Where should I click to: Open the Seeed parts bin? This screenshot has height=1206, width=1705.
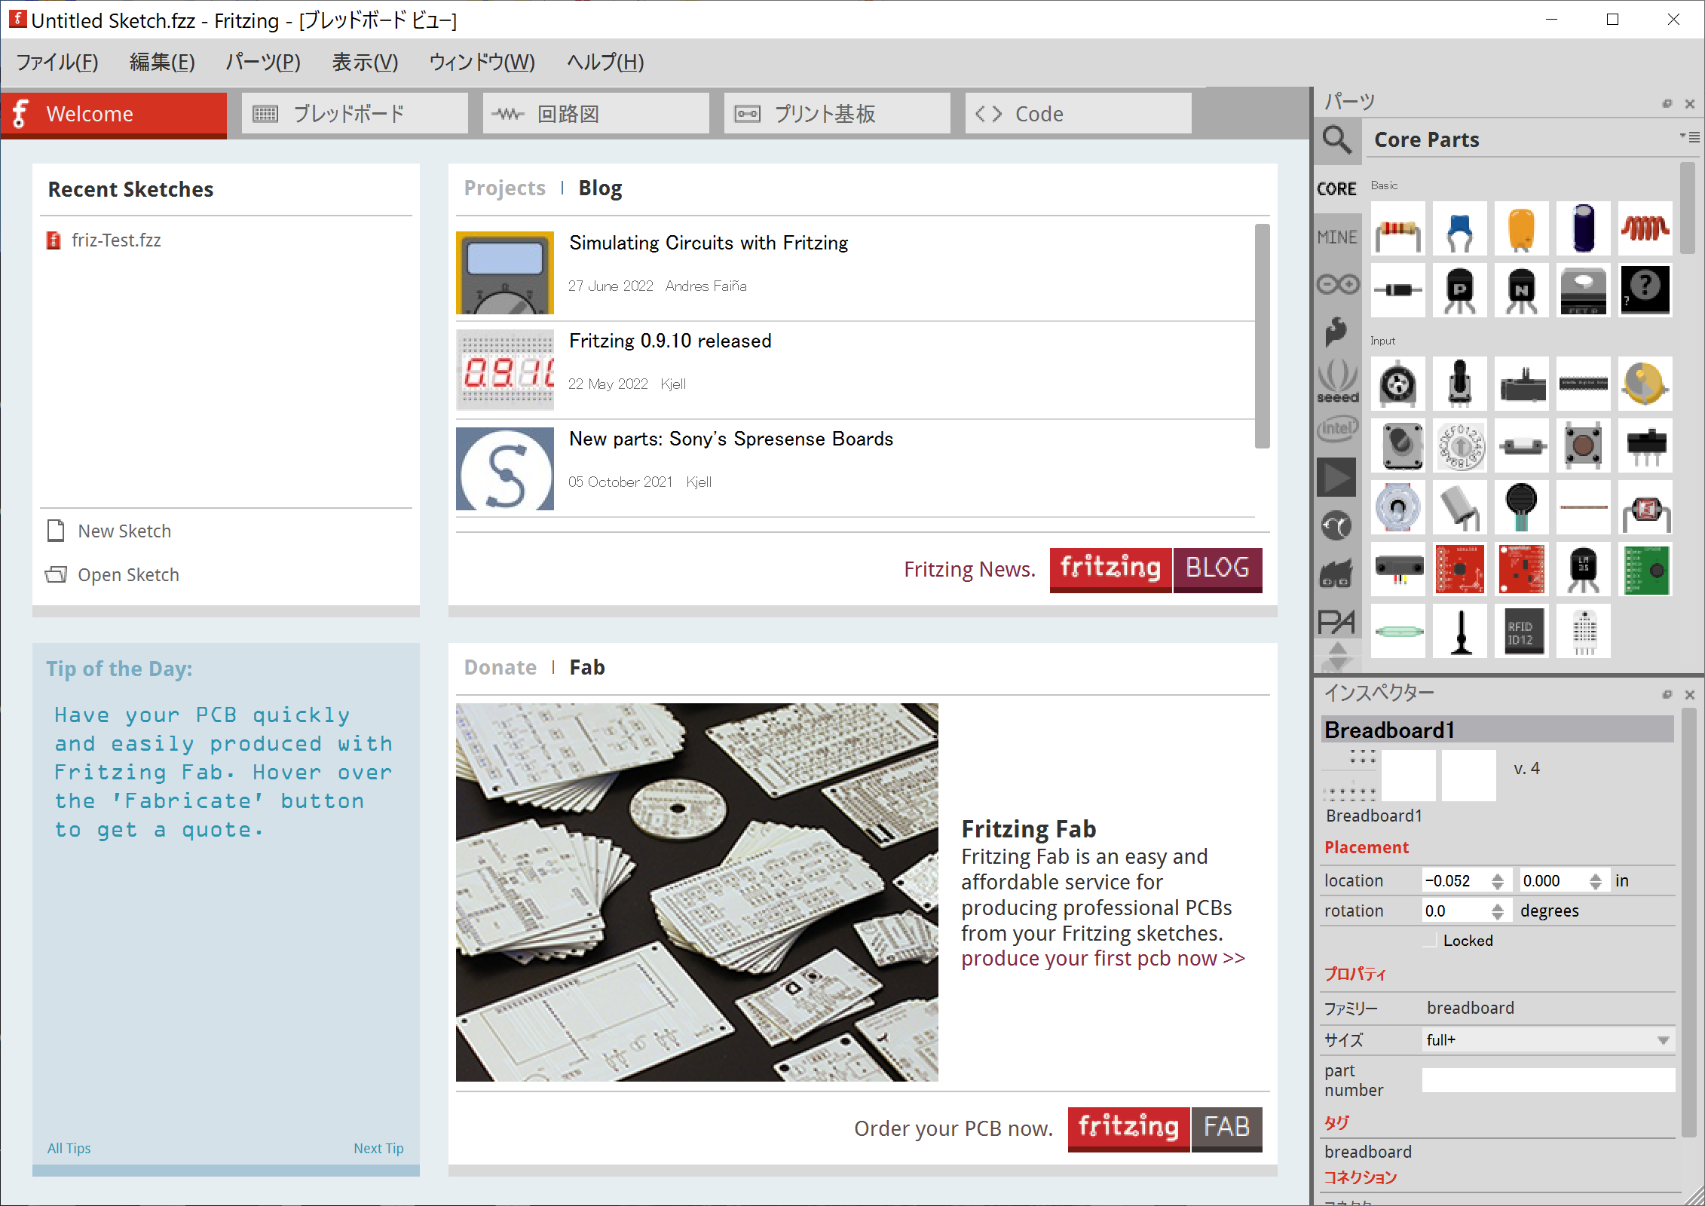(x=1337, y=382)
